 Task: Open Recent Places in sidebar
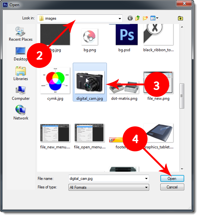tap(21, 34)
